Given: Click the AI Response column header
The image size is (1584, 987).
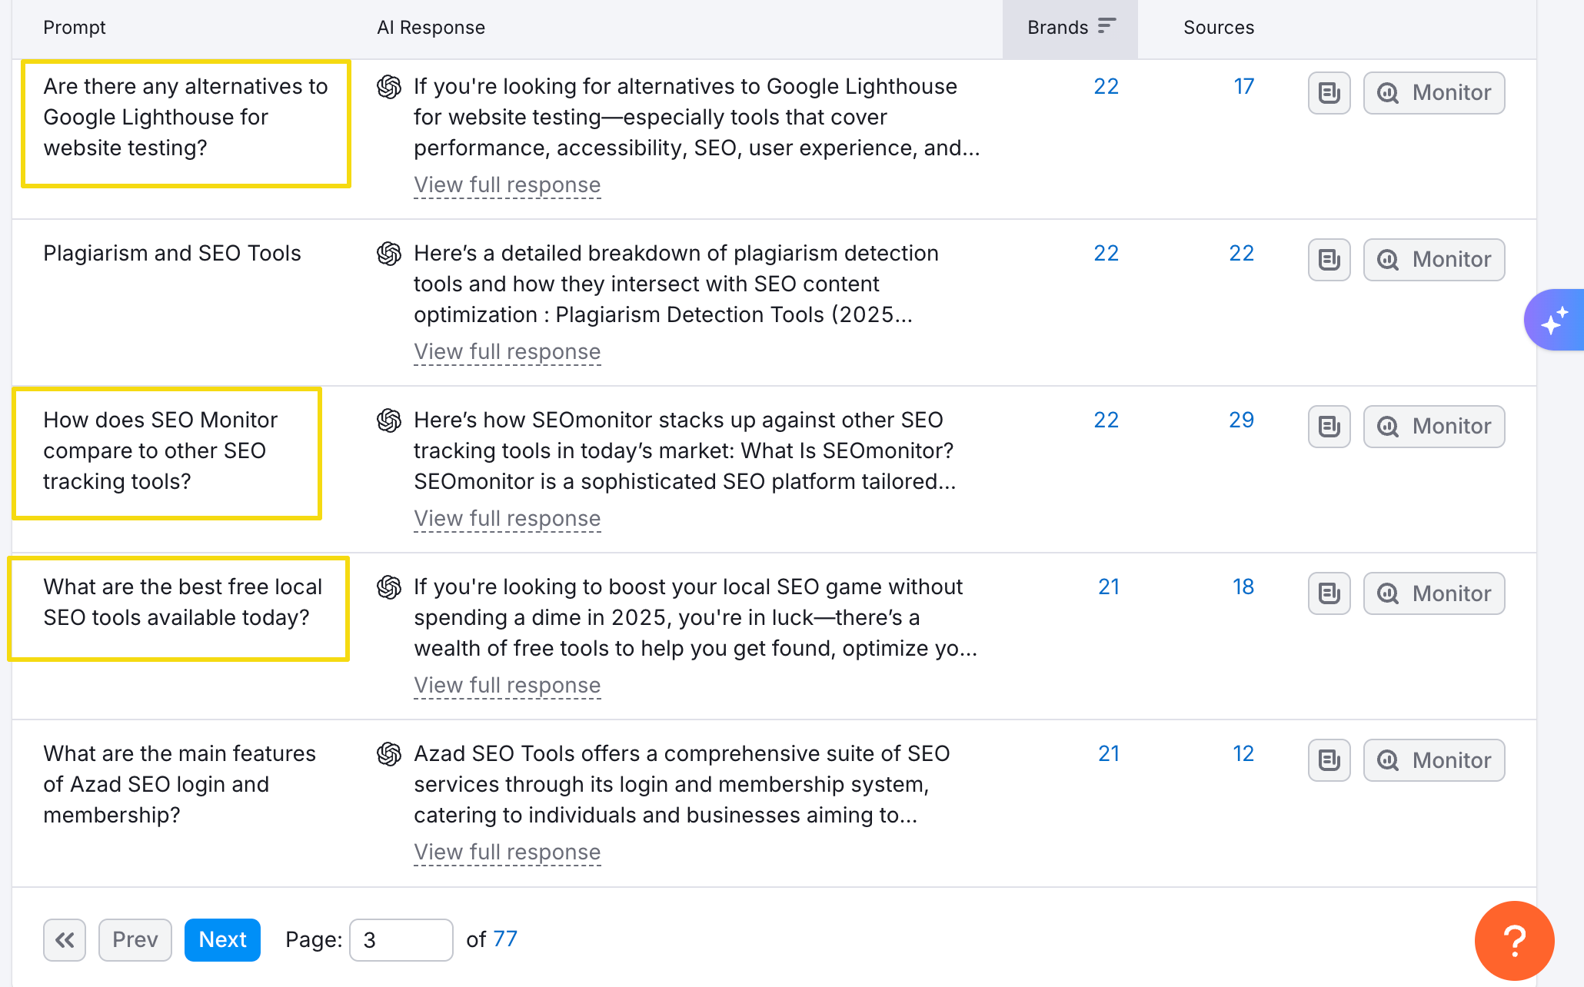Looking at the screenshot, I should coord(431,28).
